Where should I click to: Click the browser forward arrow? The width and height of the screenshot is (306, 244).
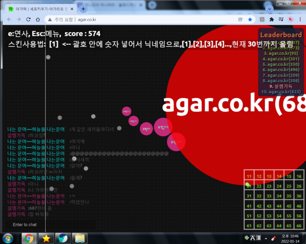[19, 20]
